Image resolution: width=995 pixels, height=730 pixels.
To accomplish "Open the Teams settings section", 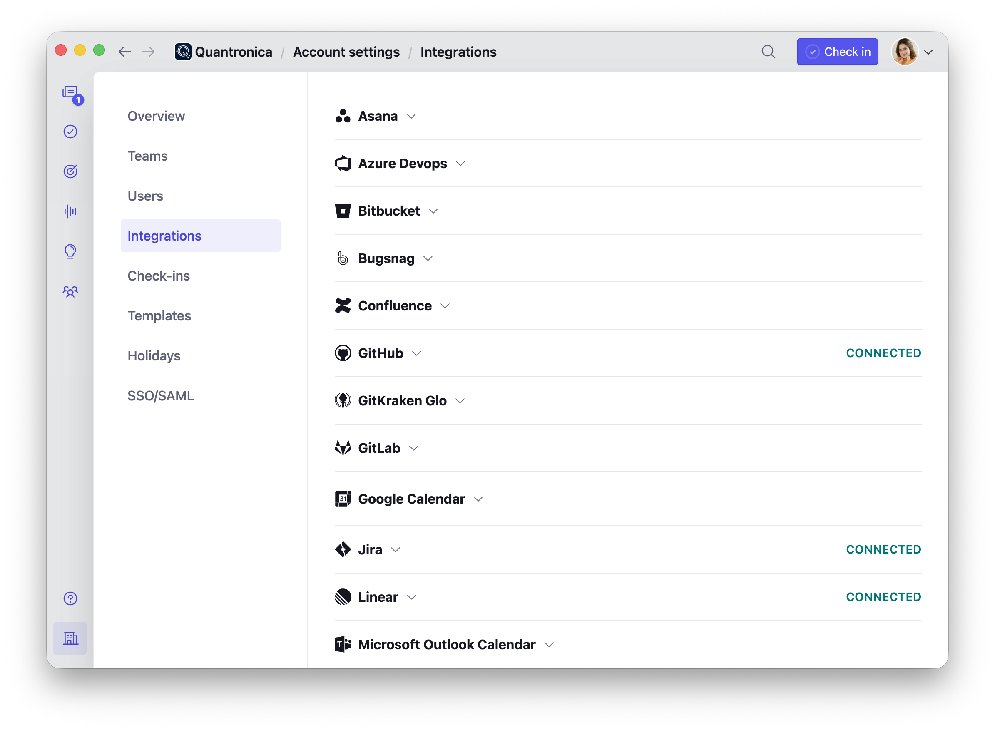I will click(148, 156).
